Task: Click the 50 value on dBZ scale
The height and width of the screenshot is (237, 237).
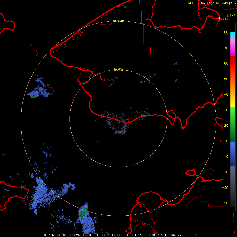Action: (226, 79)
